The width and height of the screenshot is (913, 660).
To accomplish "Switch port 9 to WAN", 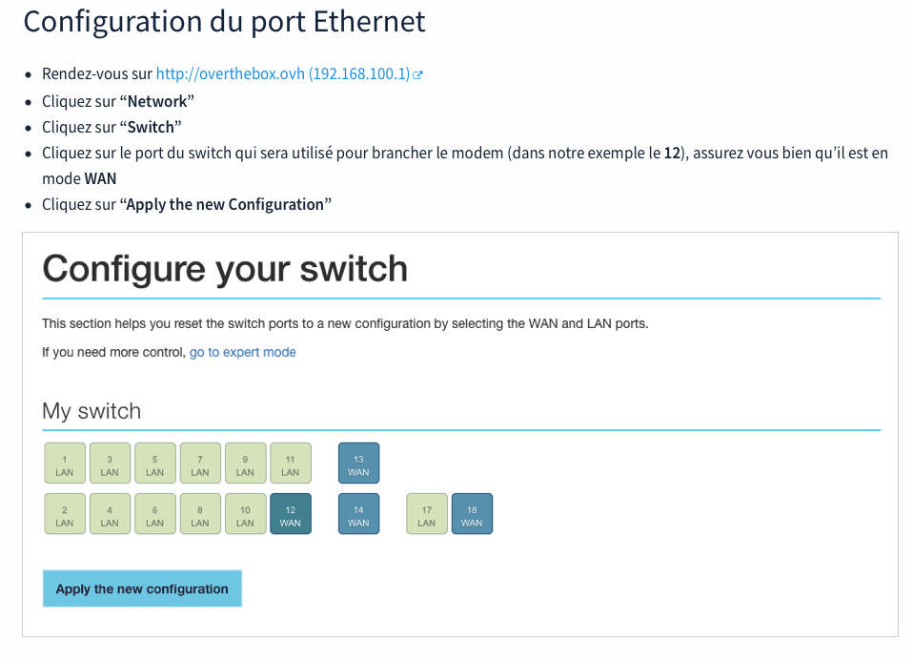I will tap(245, 464).
